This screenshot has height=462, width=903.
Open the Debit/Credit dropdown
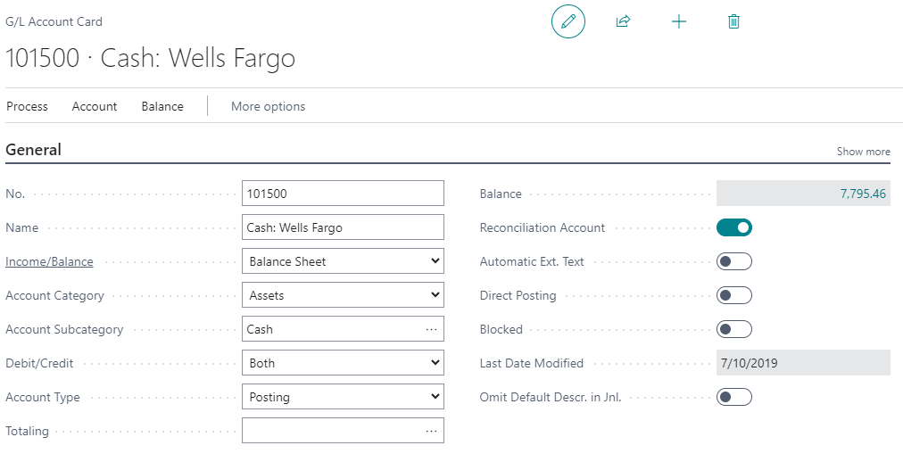(x=343, y=363)
